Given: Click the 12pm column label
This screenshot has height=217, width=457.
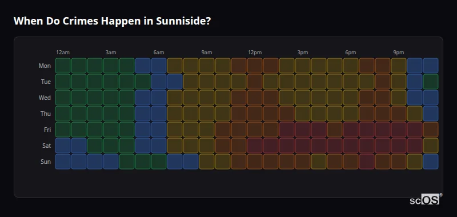Looking at the screenshot, I should 255,53.
